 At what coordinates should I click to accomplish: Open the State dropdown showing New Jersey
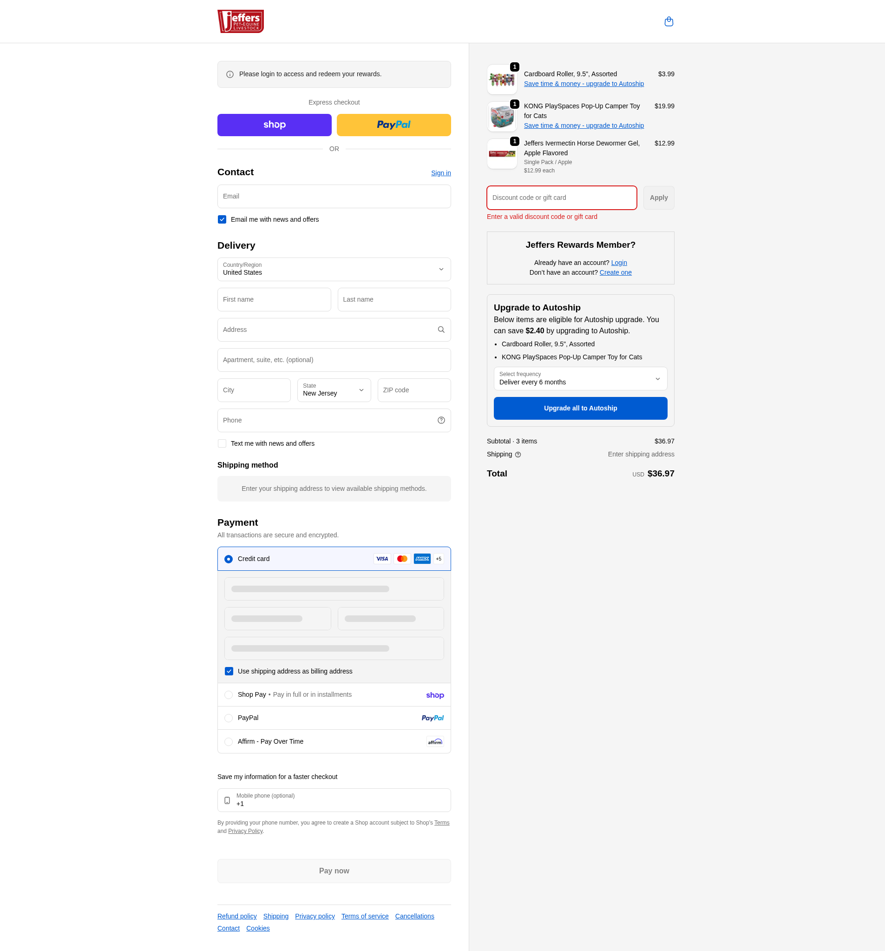click(334, 390)
